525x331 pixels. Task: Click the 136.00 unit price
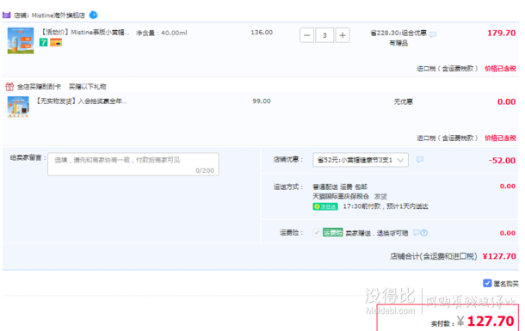262,33
